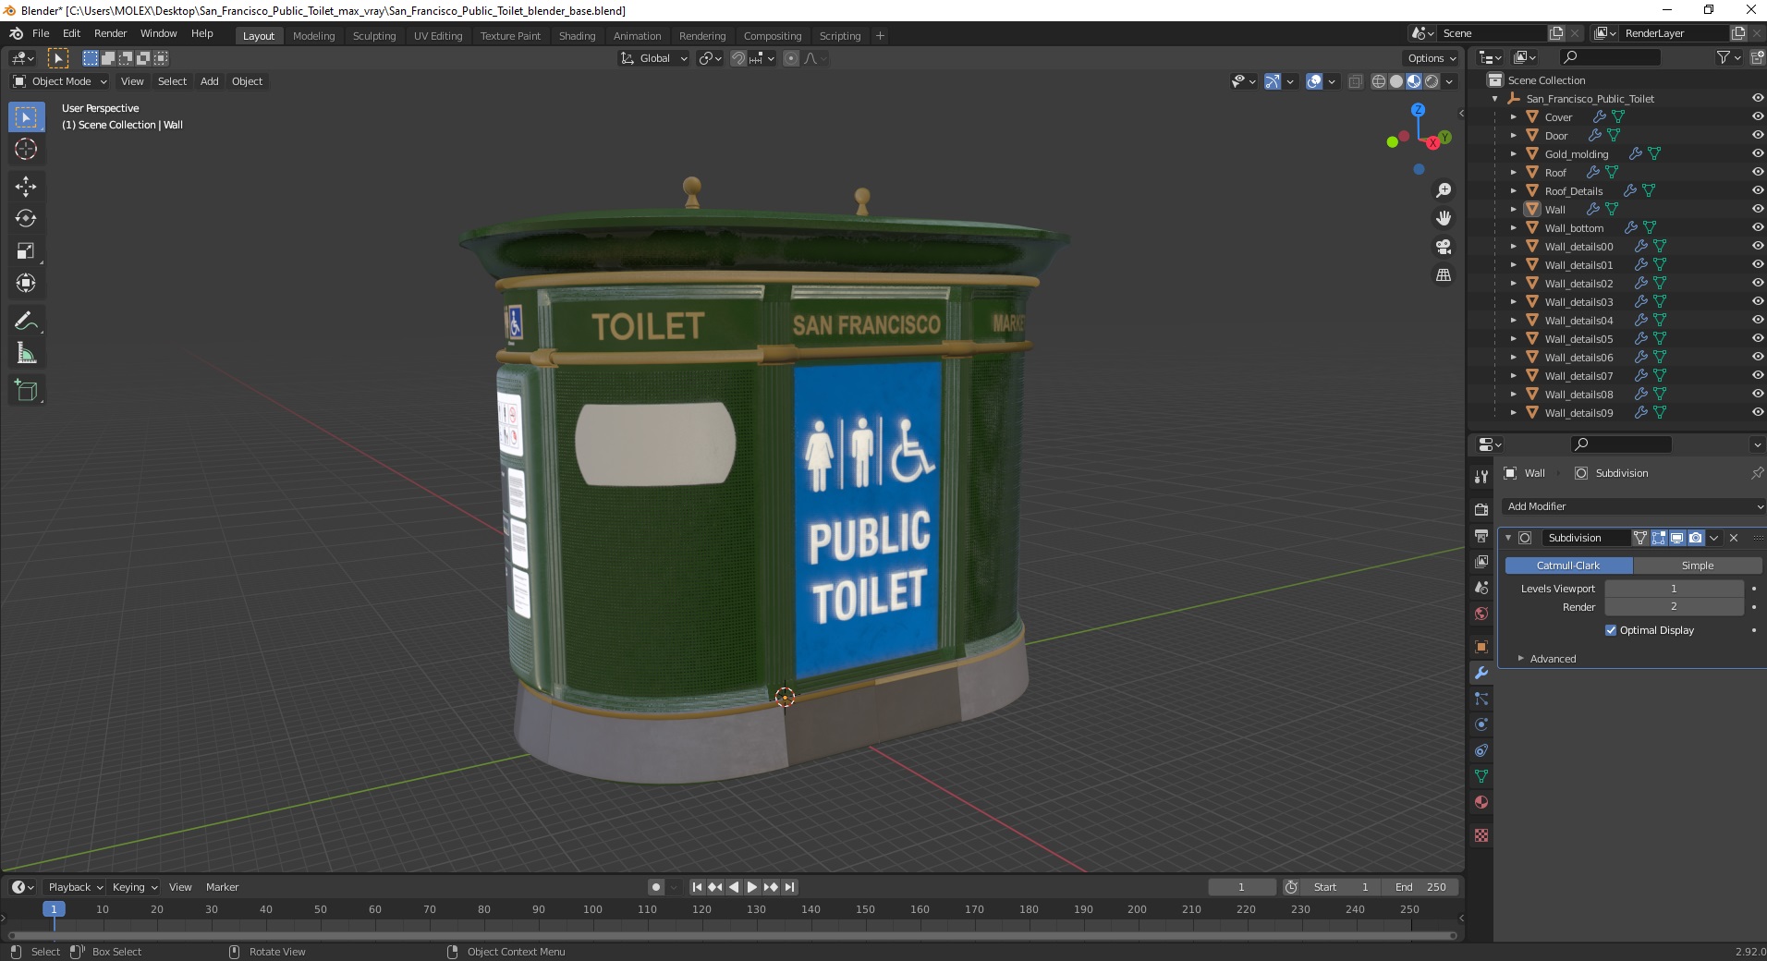
Task: Click the Zoom viewport magnifier icon
Action: pyautogui.click(x=1443, y=190)
